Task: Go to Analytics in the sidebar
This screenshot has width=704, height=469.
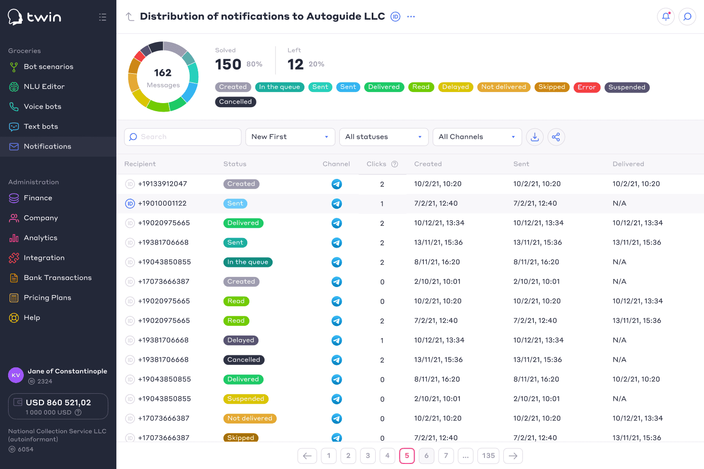Action: coord(40,238)
